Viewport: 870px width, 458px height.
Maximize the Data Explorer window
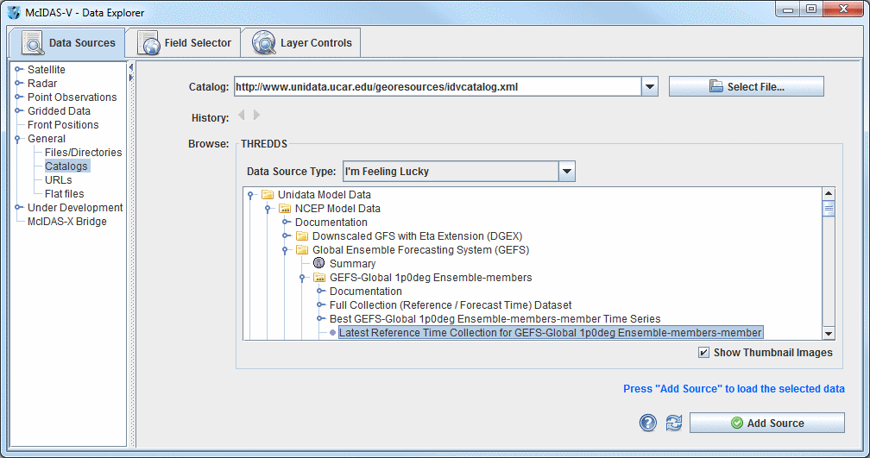[811, 9]
